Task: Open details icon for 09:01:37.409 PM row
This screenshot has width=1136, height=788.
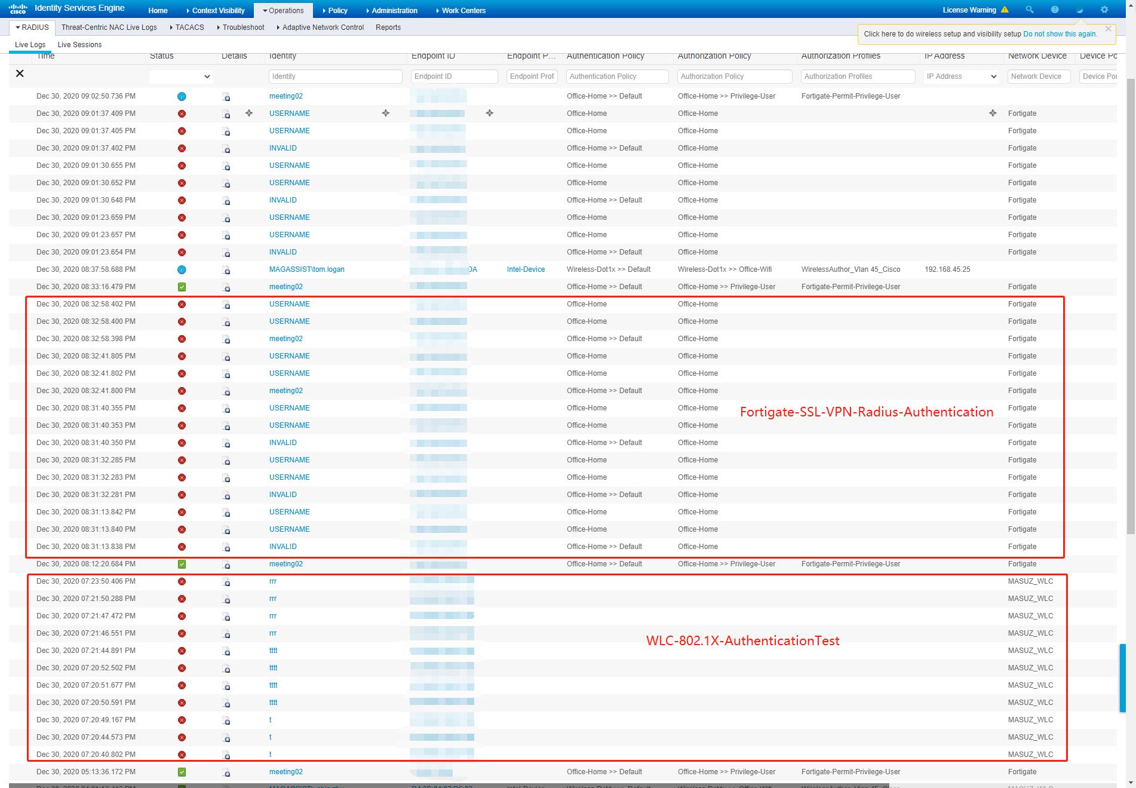Action: pyautogui.click(x=226, y=114)
